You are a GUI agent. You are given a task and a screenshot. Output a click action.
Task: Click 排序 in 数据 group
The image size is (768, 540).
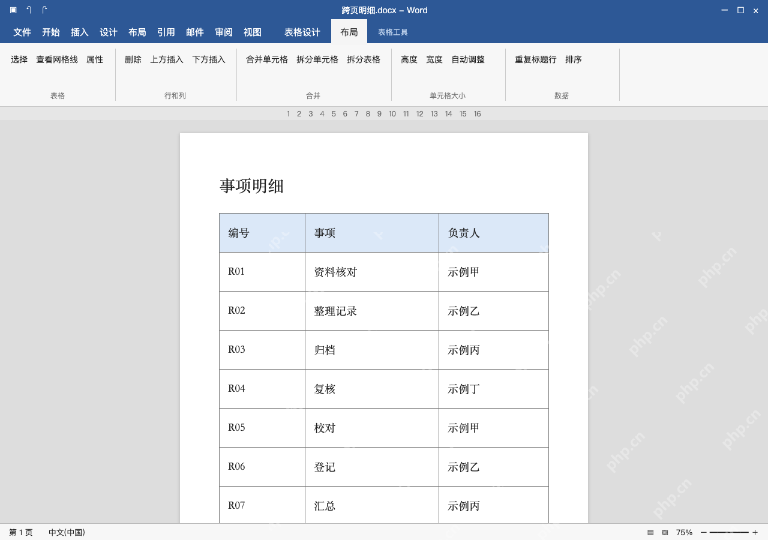(574, 59)
